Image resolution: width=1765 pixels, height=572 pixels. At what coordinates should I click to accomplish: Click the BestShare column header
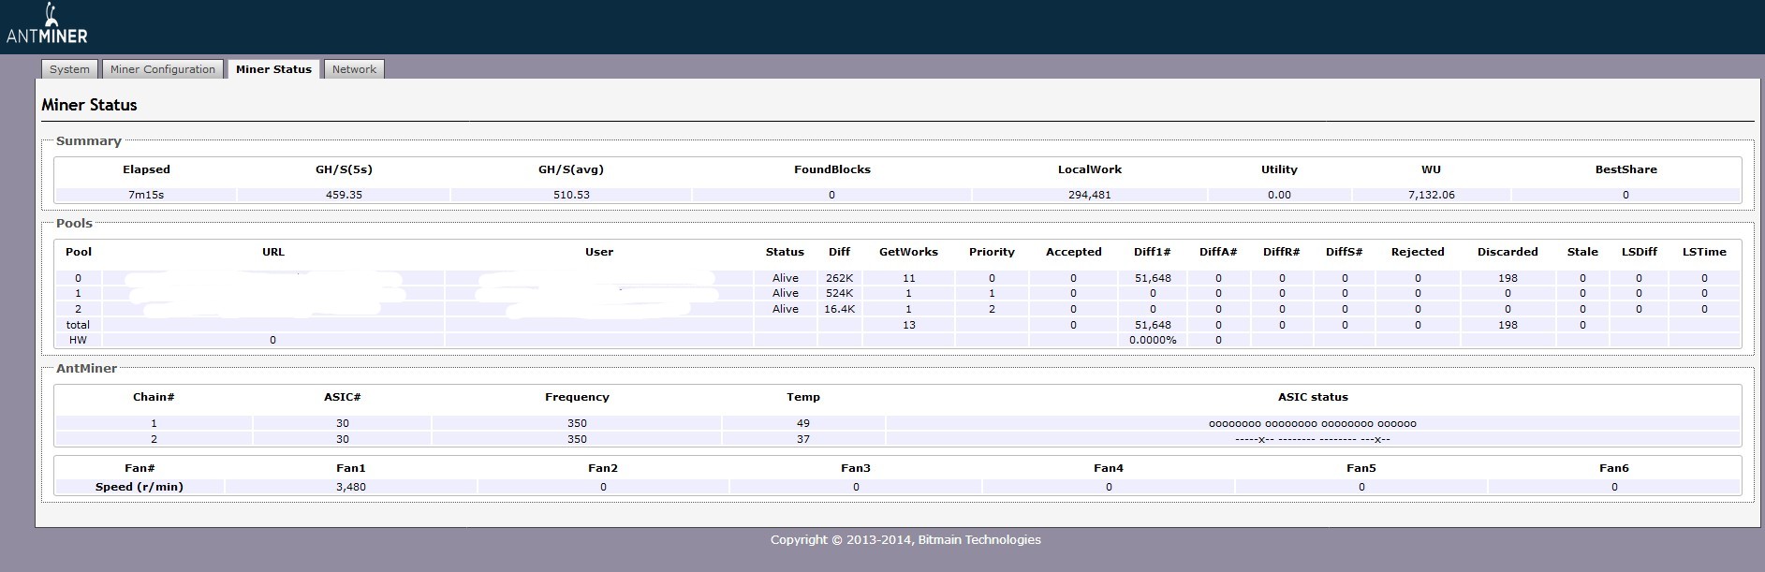[1626, 169]
